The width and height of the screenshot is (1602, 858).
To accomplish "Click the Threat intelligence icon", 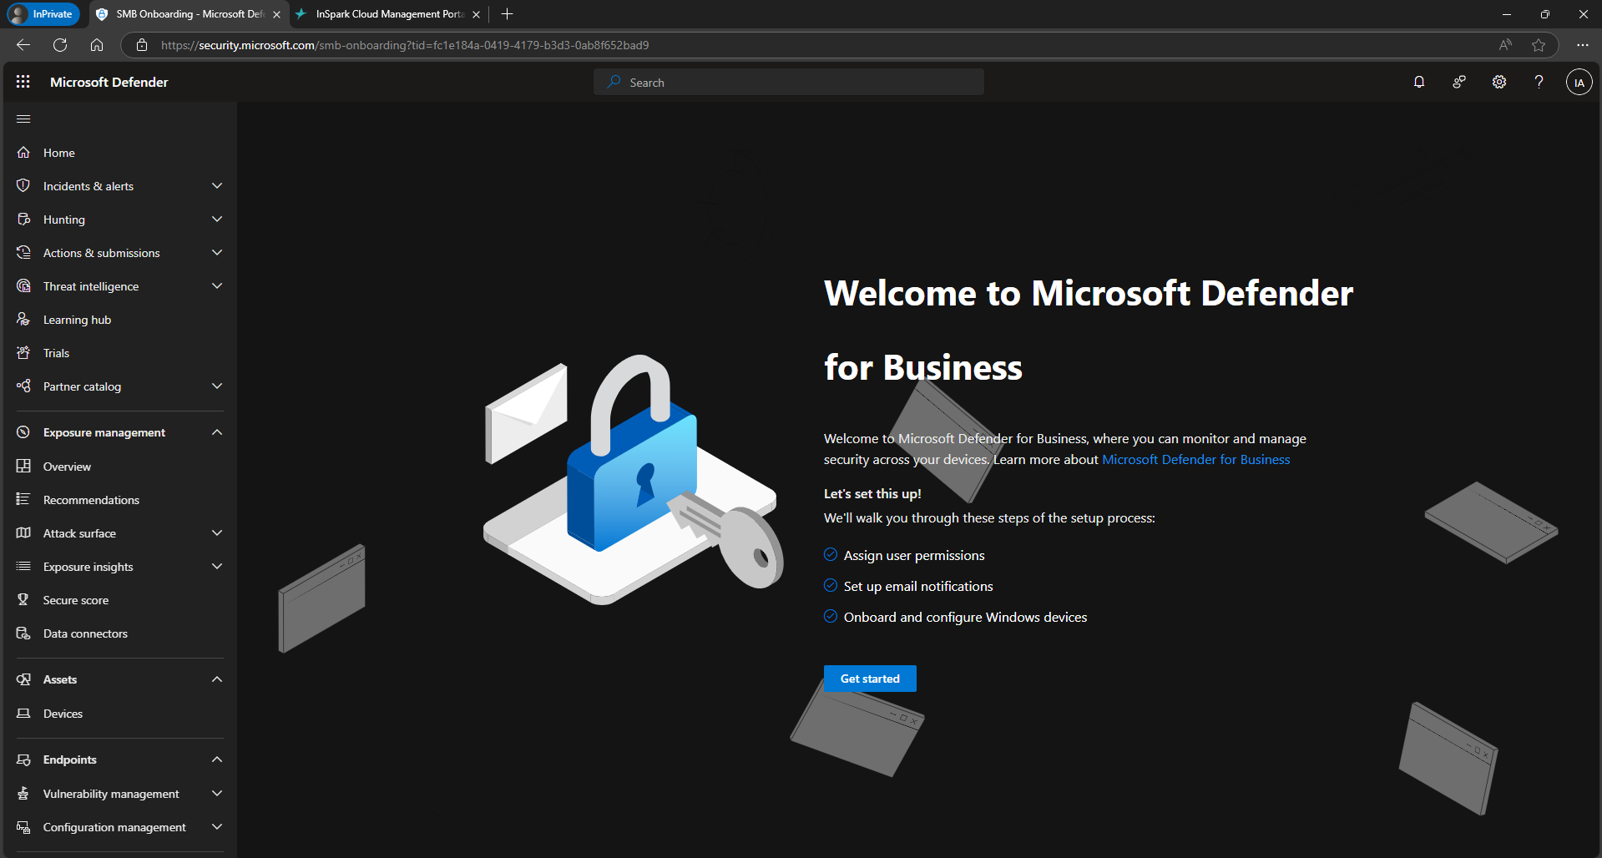I will pyautogui.click(x=23, y=285).
